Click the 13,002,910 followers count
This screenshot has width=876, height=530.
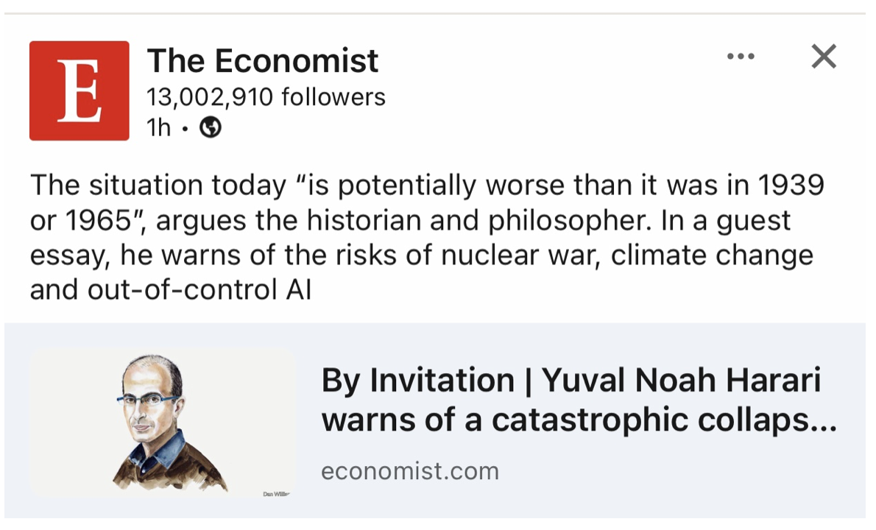[266, 97]
